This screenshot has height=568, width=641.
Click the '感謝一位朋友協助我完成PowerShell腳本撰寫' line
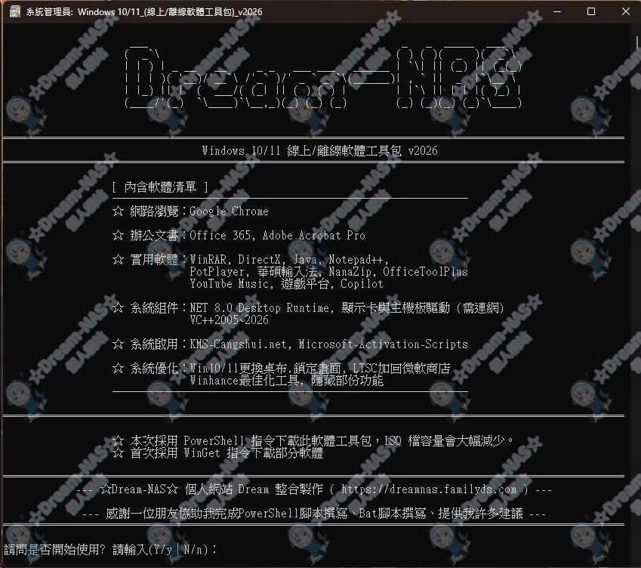[314, 513]
